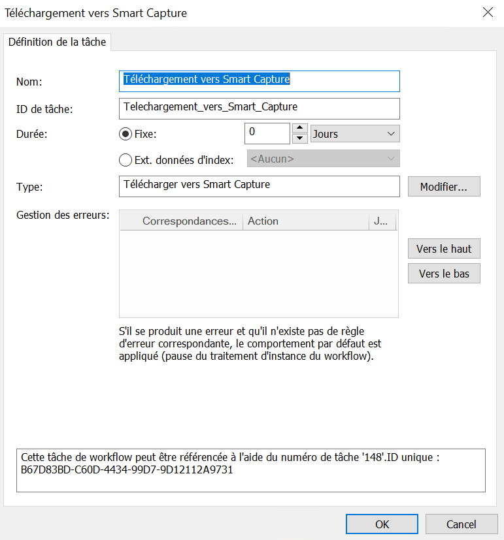504x540 pixels.
Task: Click the unique ID text B67D83BD-C60D-4434-99D7-9D12112A9731
Action: 127,469
